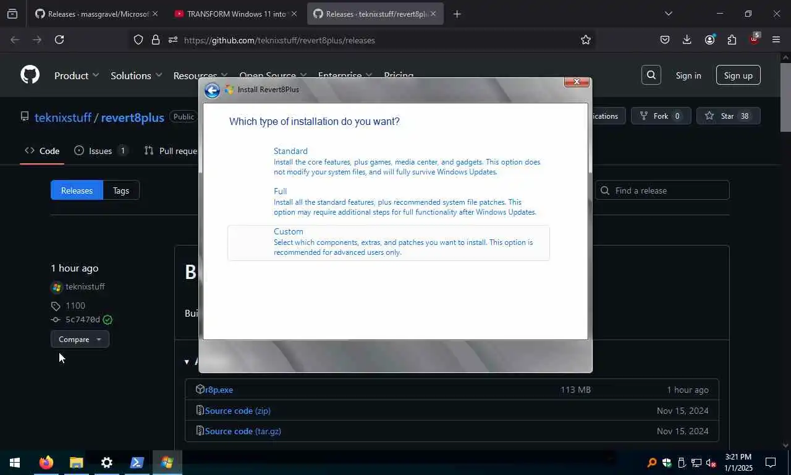Open the Compare dropdown
The height and width of the screenshot is (475, 791).
(80, 339)
